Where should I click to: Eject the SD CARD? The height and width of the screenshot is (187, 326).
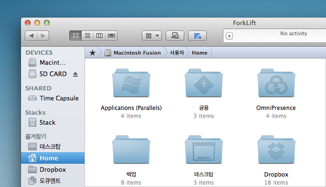[x=75, y=74]
